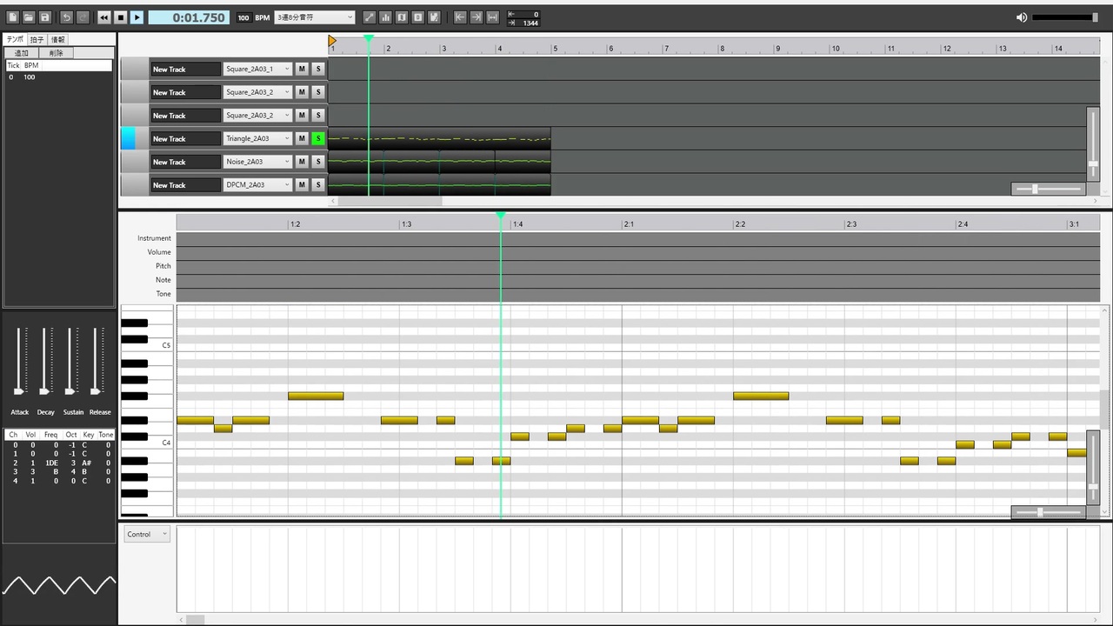Click the Triangle_2A03 track clip in timeline
This screenshot has height=626, width=1113.
click(439, 138)
